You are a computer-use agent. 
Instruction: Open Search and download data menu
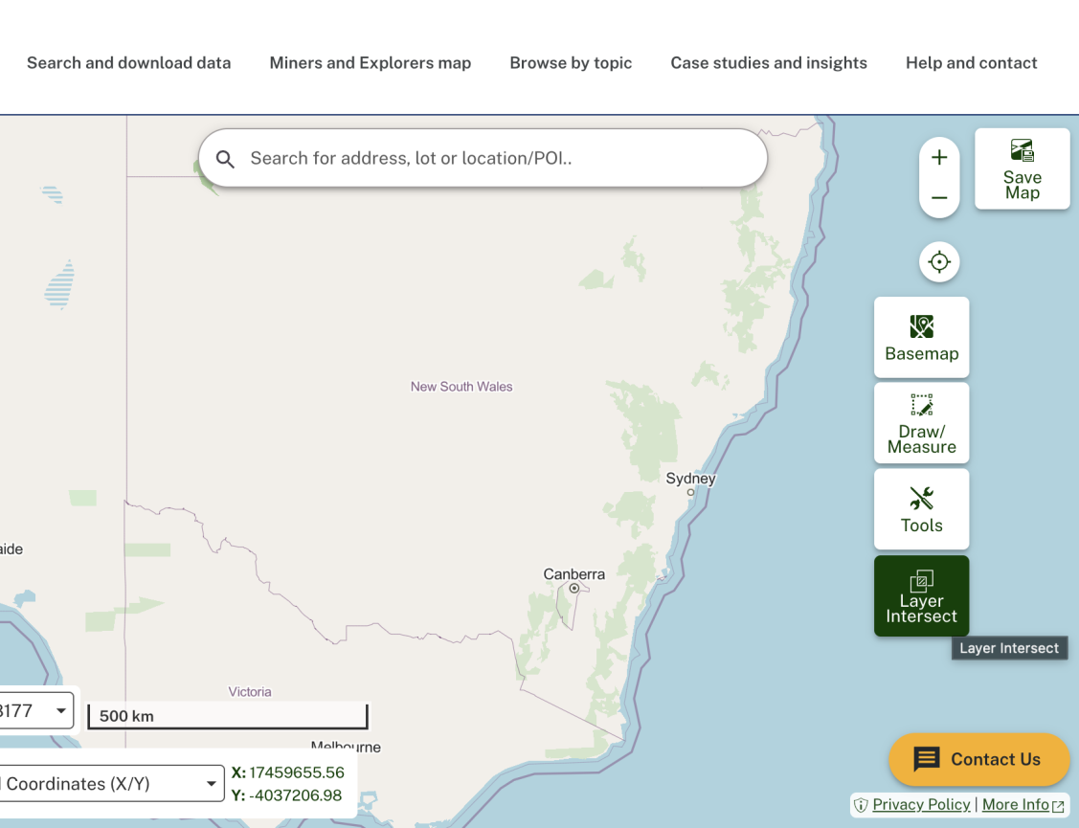128,62
